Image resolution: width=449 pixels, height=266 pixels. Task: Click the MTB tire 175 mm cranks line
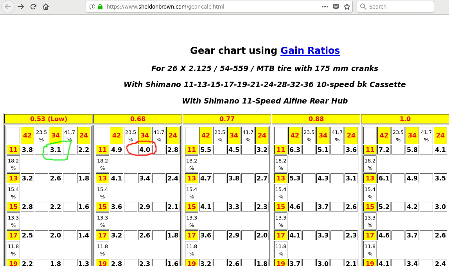[264, 69]
